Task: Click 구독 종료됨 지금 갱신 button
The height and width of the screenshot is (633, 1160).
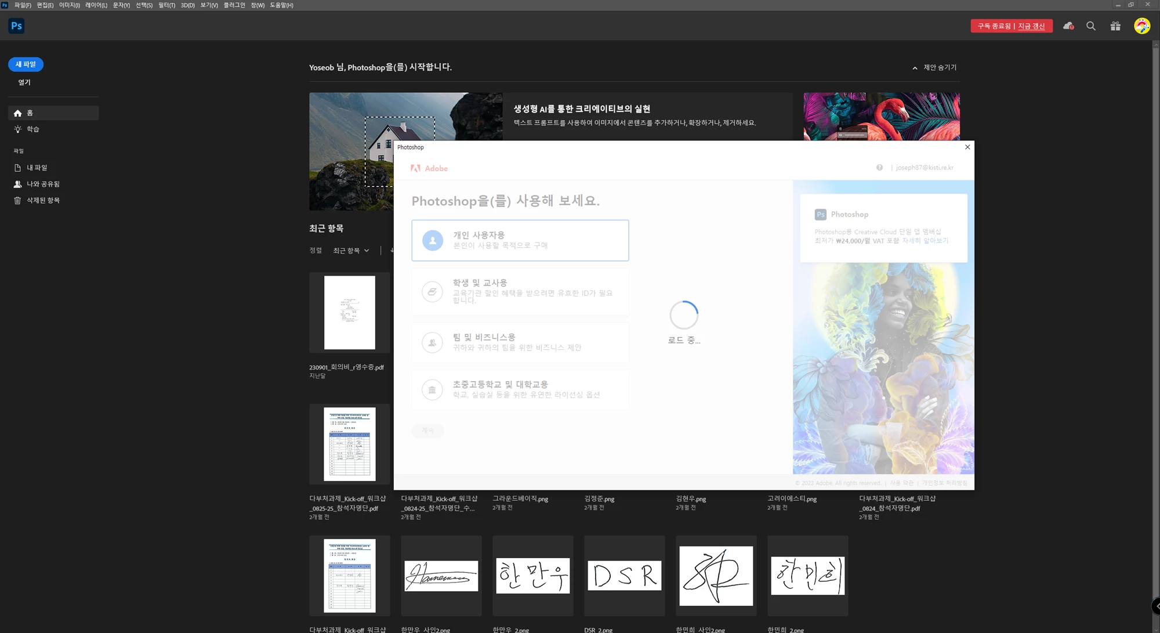Action: point(1011,26)
